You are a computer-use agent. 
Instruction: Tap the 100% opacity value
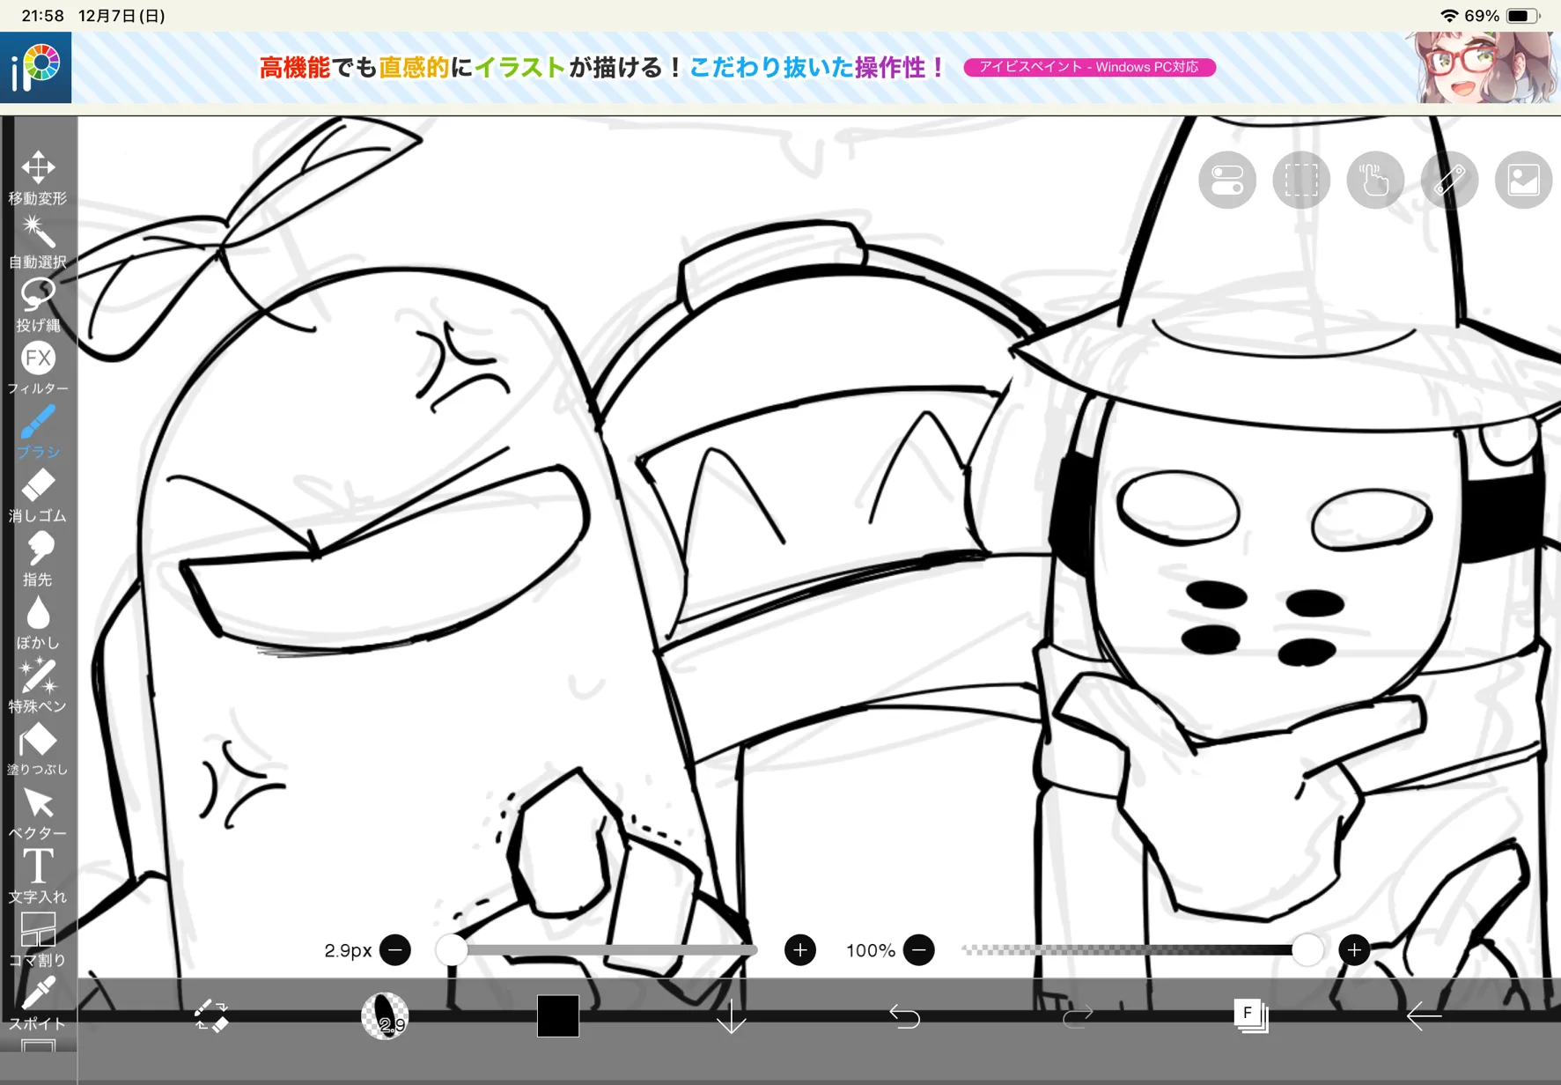[x=871, y=950]
